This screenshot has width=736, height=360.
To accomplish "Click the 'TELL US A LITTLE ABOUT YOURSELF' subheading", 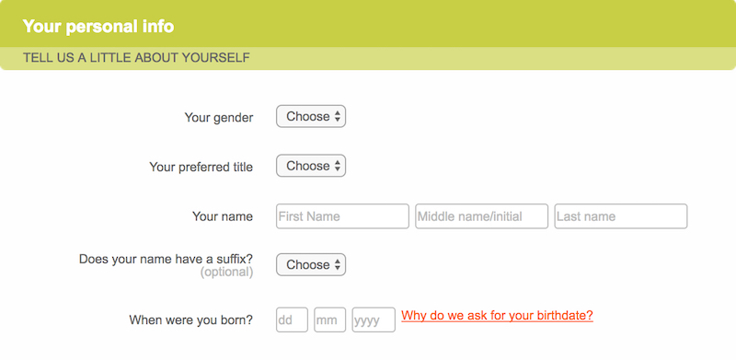I will click(136, 58).
